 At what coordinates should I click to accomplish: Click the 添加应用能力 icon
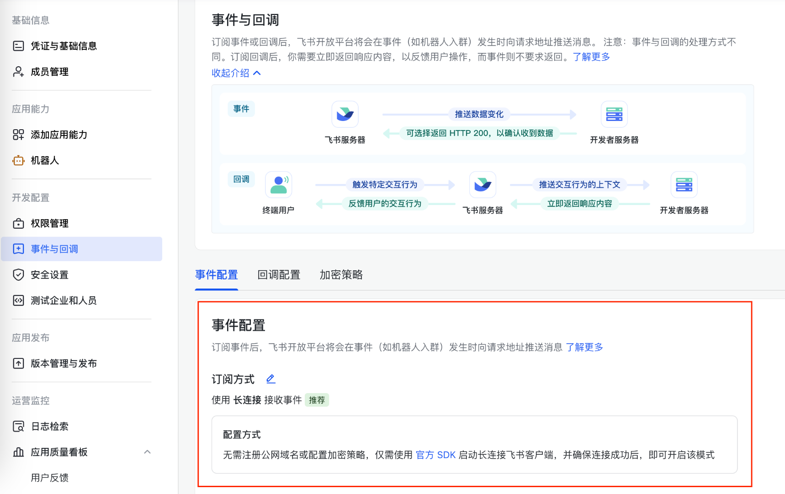tap(18, 135)
